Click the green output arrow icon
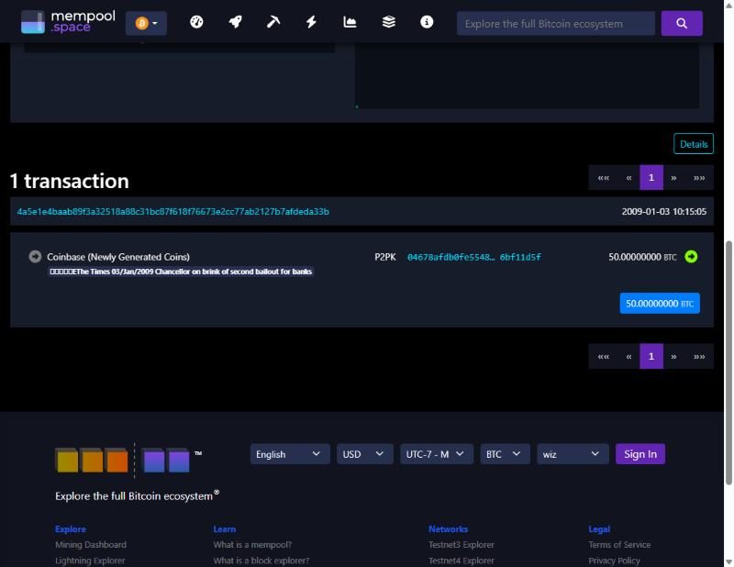The width and height of the screenshot is (734, 567). coord(691,257)
